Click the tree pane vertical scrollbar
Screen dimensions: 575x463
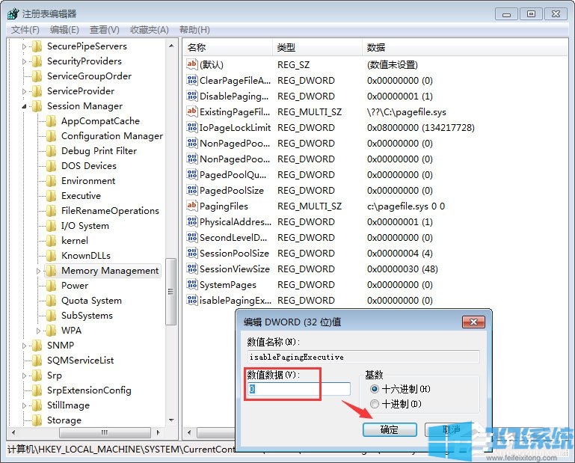[x=171, y=292]
